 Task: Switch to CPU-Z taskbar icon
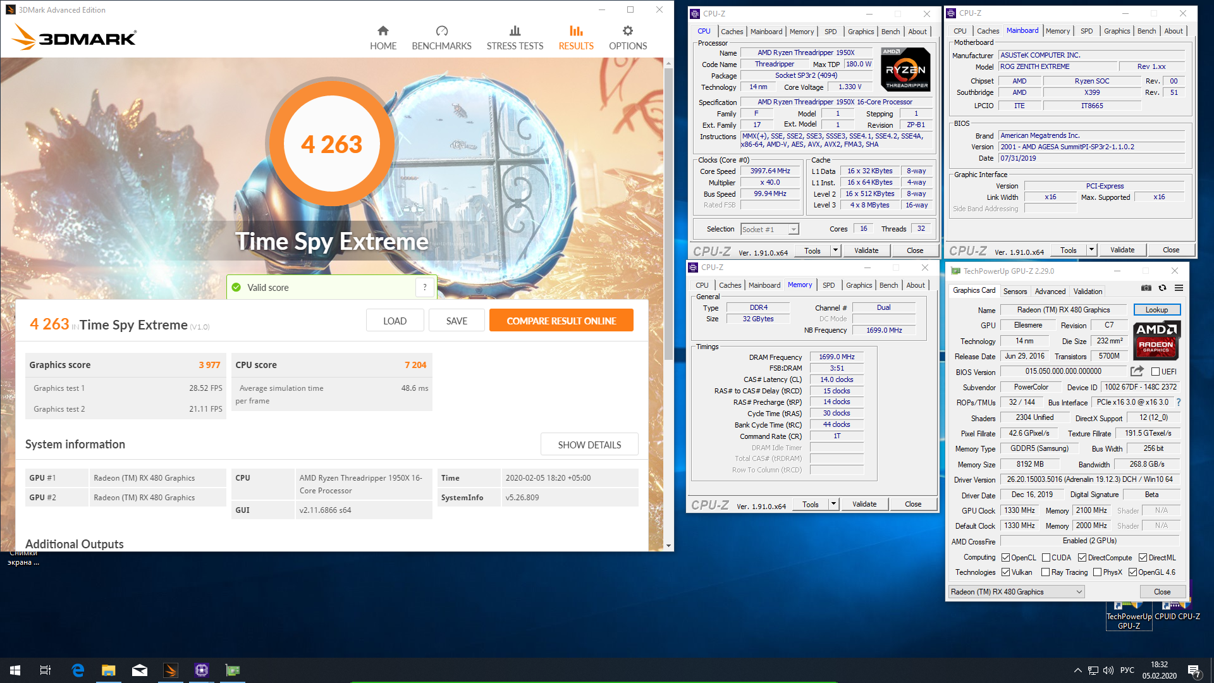pyautogui.click(x=202, y=670)
